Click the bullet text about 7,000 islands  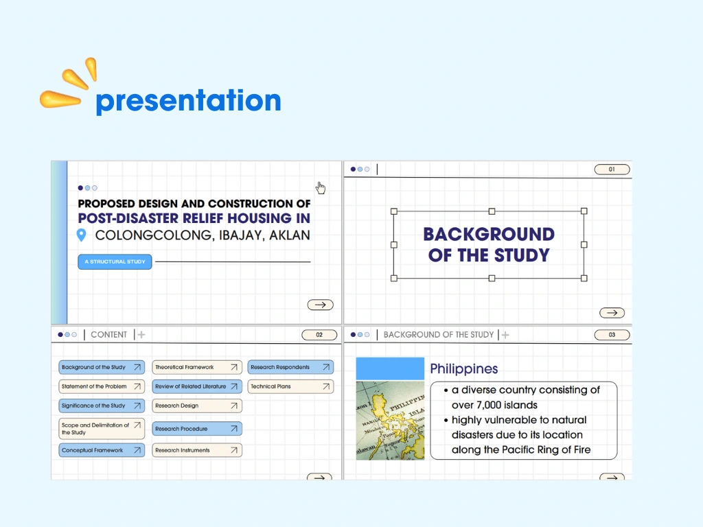coord(525,397)
